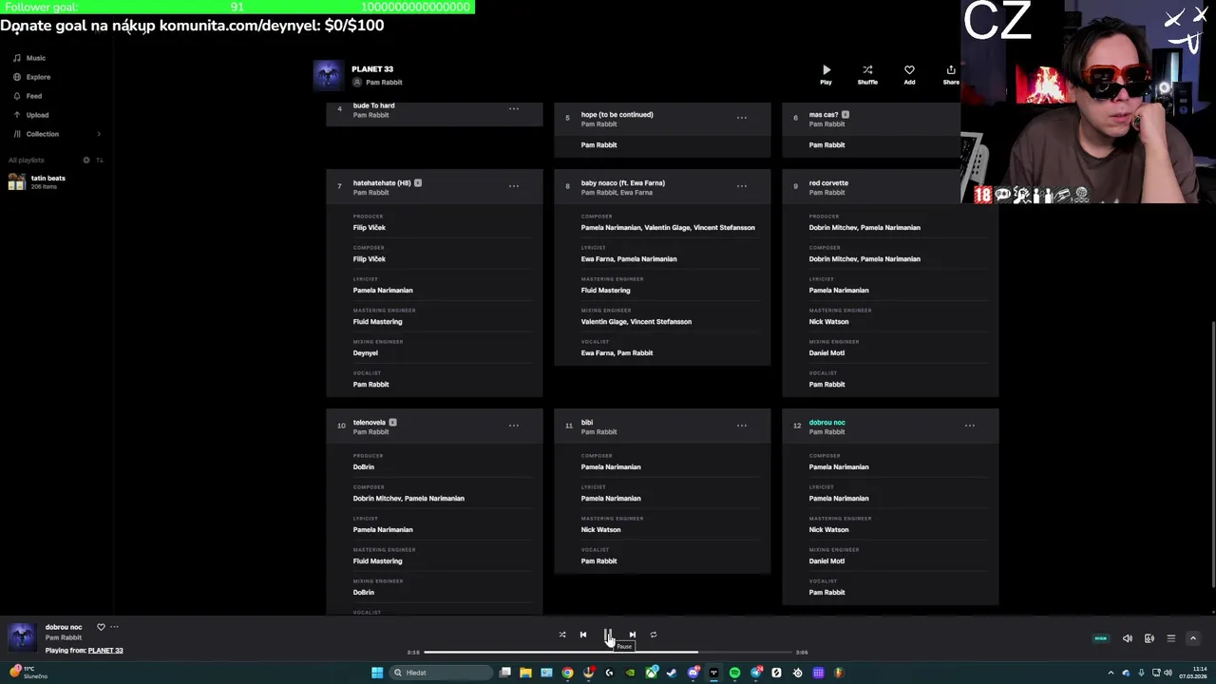This screenshot has width=1216, height=684.
Task: Go back to the previous track
Action: 583,635
